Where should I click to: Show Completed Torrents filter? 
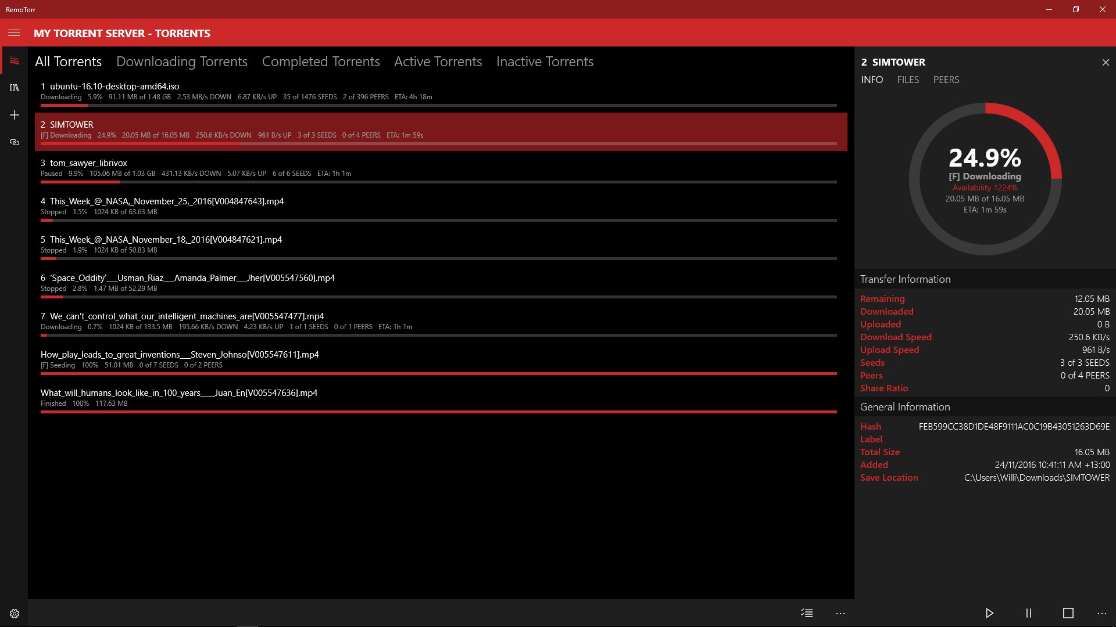pyautogui.click(x=321, y=62)
